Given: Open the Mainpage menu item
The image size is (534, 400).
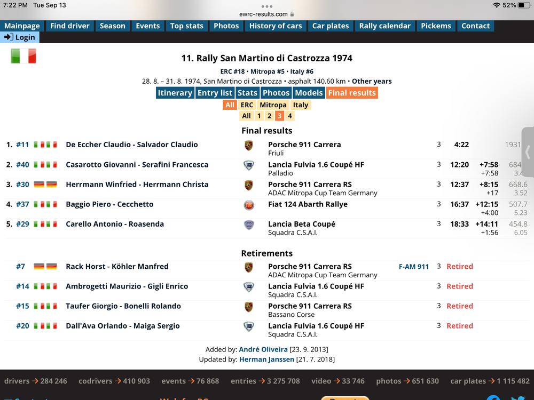Looking at the screenshot, I should pyautogui.click(x=22, y=26).
